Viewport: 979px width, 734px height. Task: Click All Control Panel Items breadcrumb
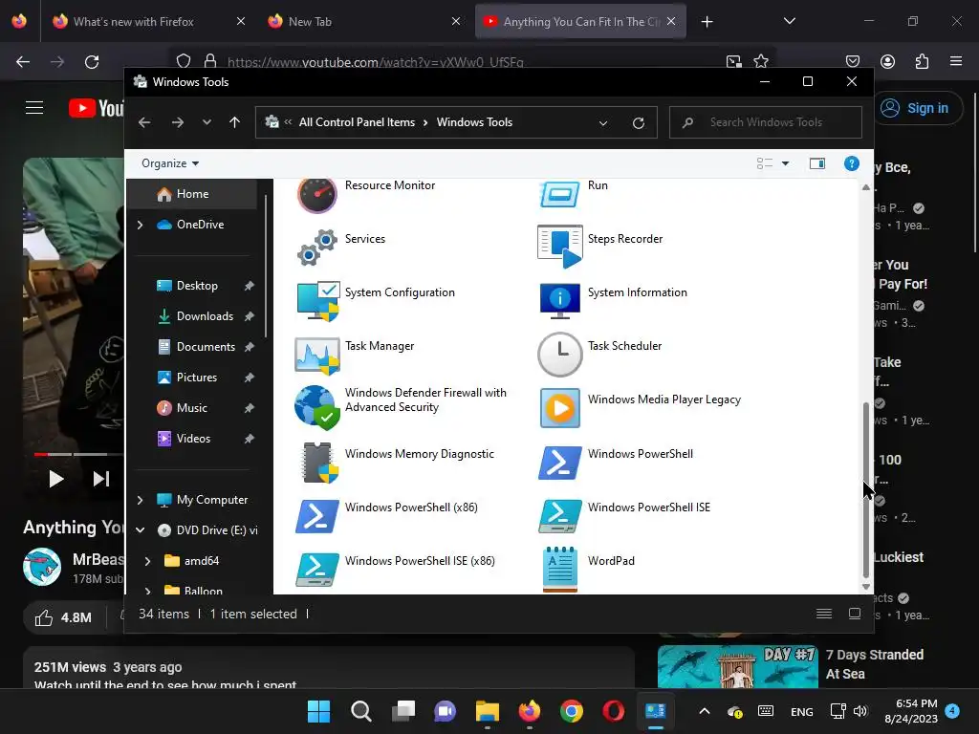(357, 122)
